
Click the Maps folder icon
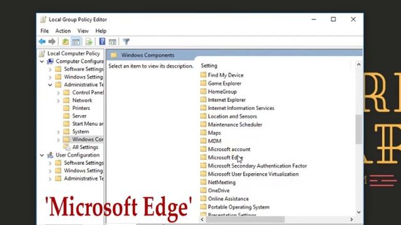point(203,132)
